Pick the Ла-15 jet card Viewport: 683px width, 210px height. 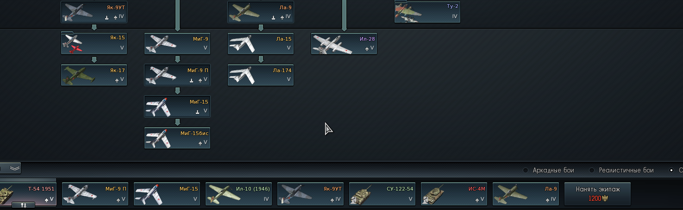(x=261, y=43)
